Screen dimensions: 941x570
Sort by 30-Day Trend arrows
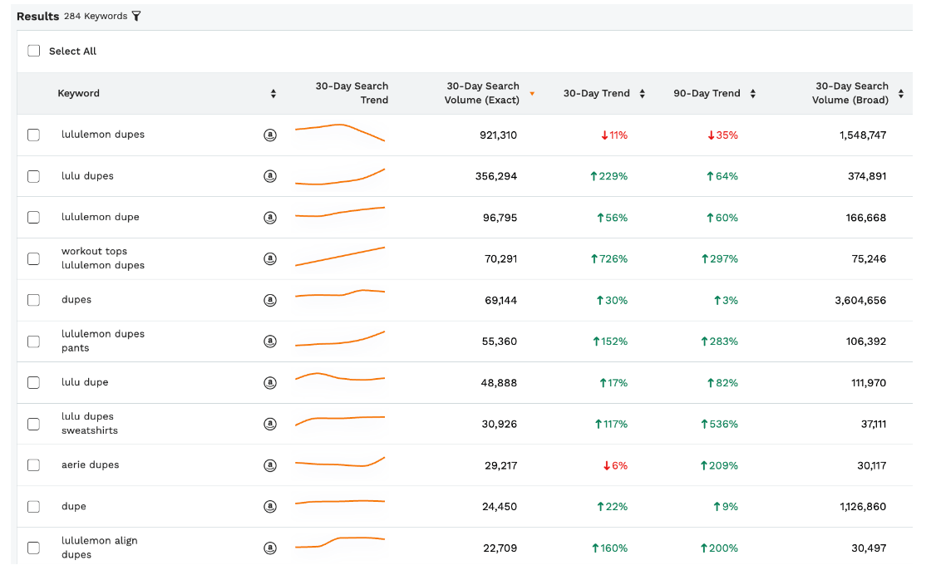point(642,94)
